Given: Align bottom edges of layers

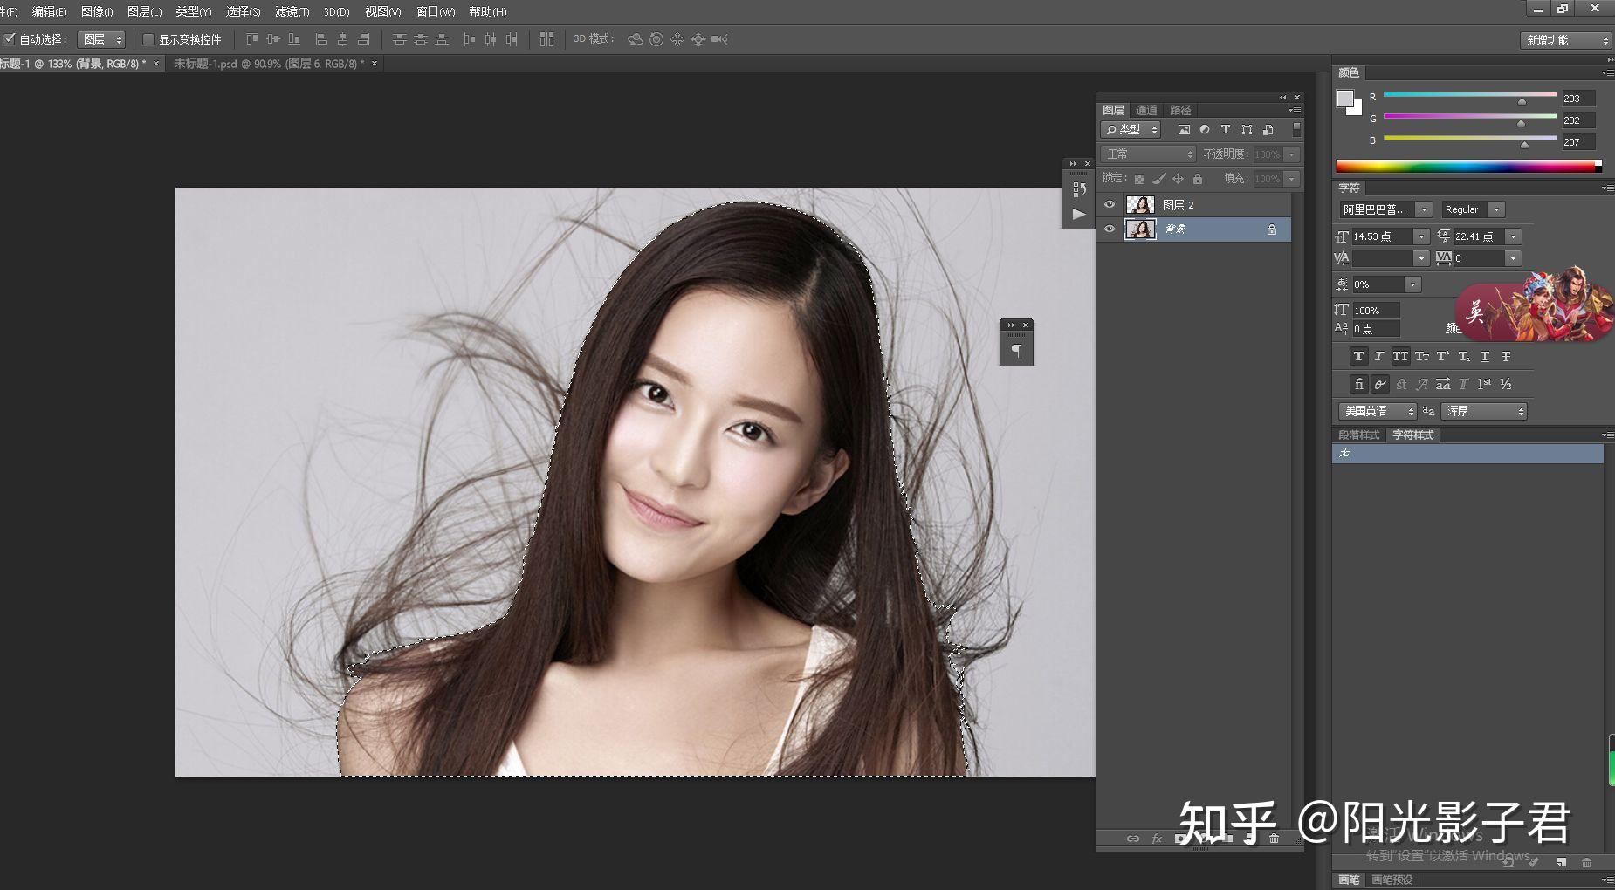Looking at the screenshot, I should (294, 39).
